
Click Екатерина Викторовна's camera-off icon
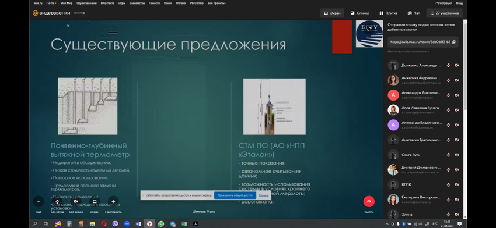457,199
